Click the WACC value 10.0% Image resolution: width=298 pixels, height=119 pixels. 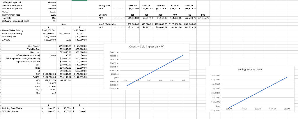[x=52, y=12]
